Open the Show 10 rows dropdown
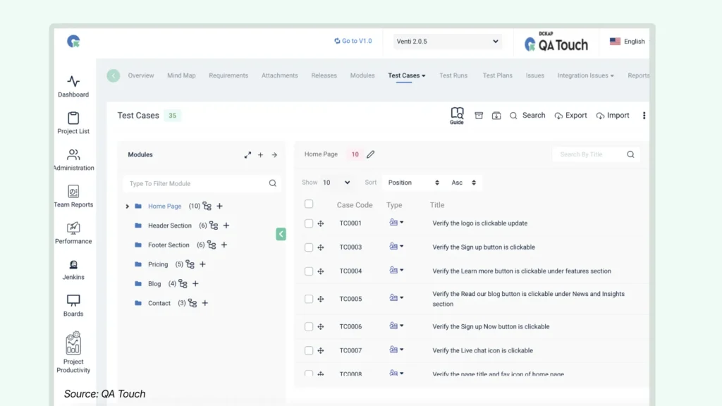Viewport: 722px width, 406px height. (336, 183)
